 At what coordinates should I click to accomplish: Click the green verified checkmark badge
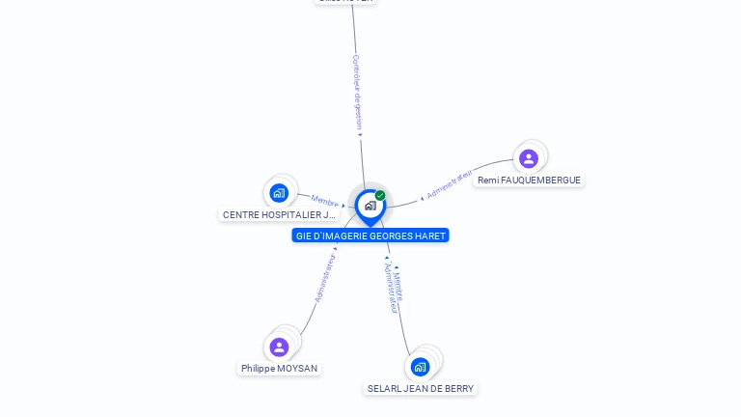coord(380,195)
